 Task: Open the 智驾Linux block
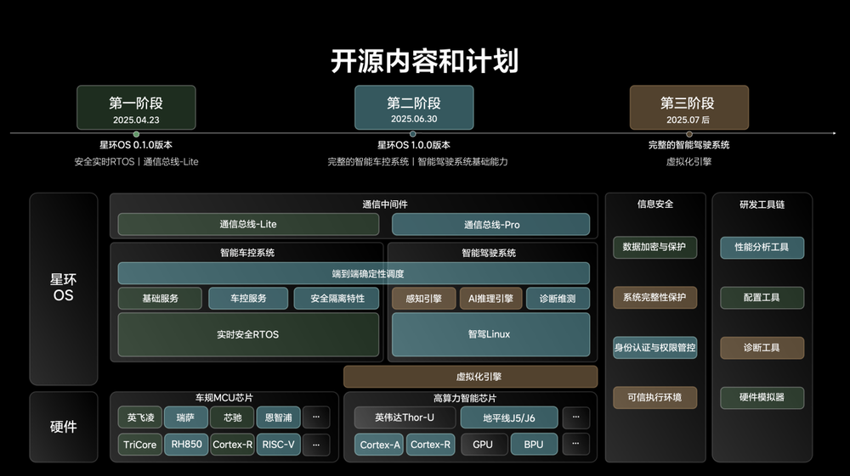point(490,334)
